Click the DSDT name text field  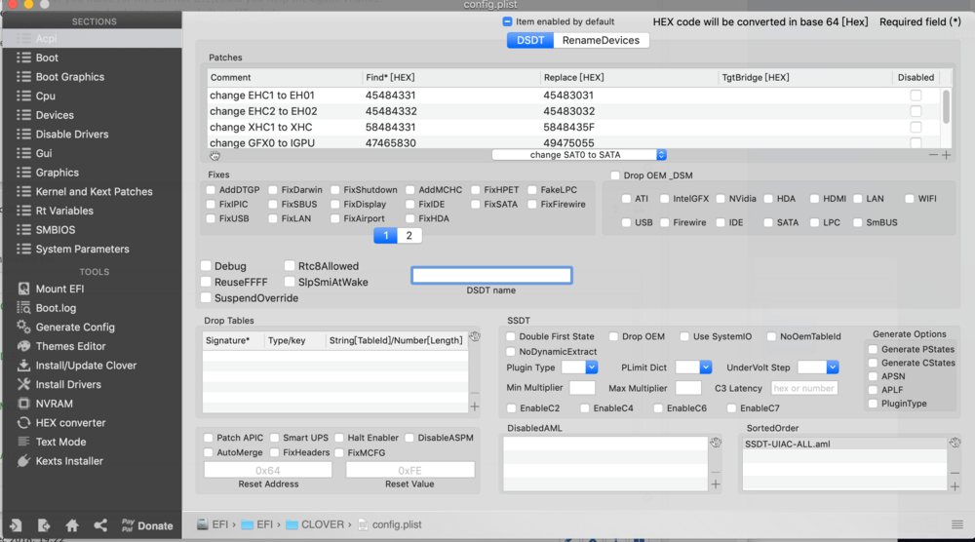[x=491, y=276]
